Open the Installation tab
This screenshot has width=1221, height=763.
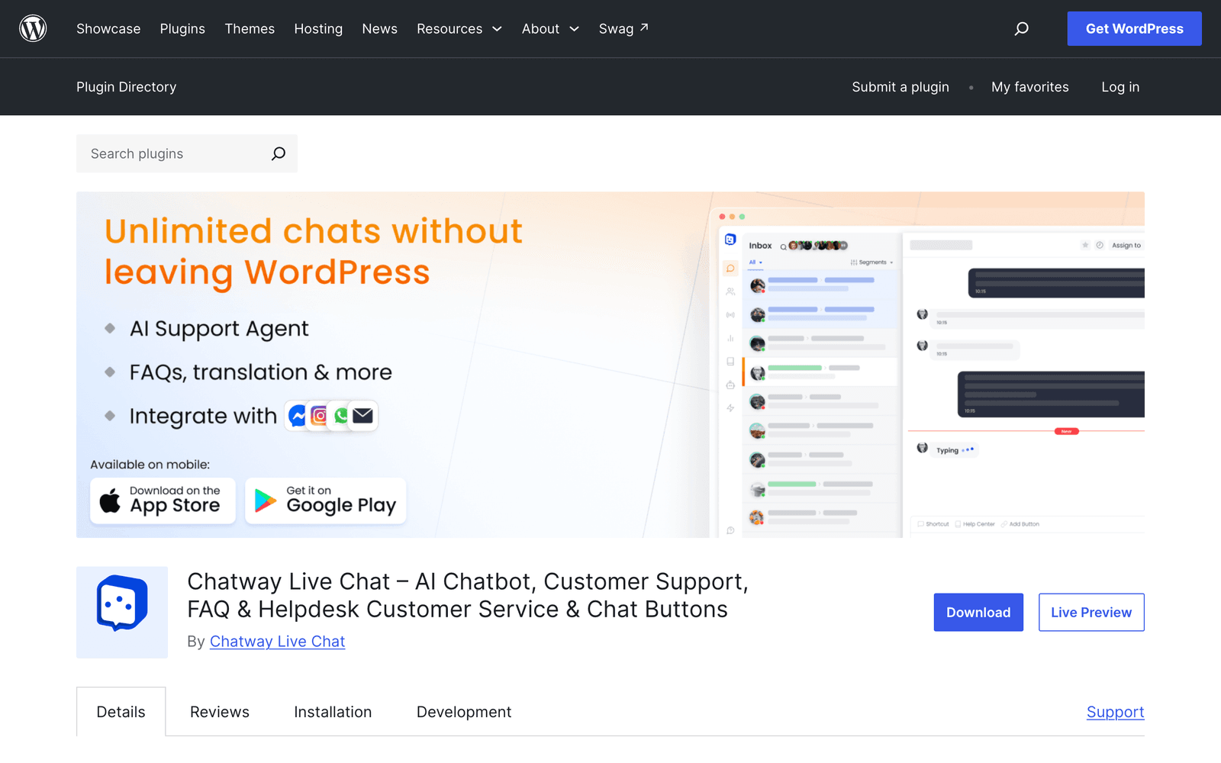coord(333,712)
